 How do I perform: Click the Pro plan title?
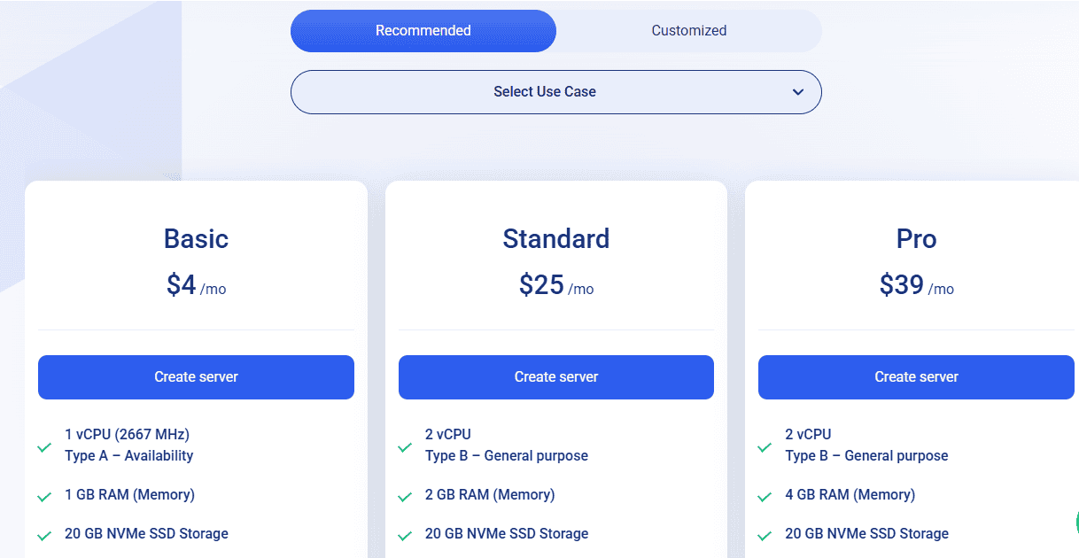coord(916,239)
